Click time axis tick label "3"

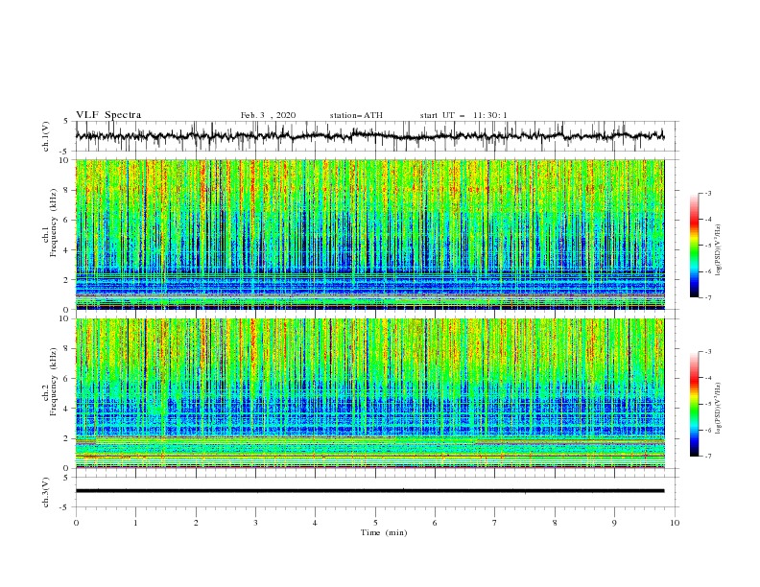pos(256,523)
